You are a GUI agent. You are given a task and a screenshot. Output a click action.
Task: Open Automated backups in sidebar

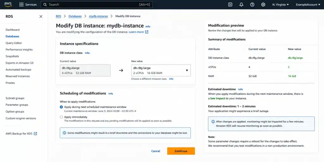coord(18,70)
